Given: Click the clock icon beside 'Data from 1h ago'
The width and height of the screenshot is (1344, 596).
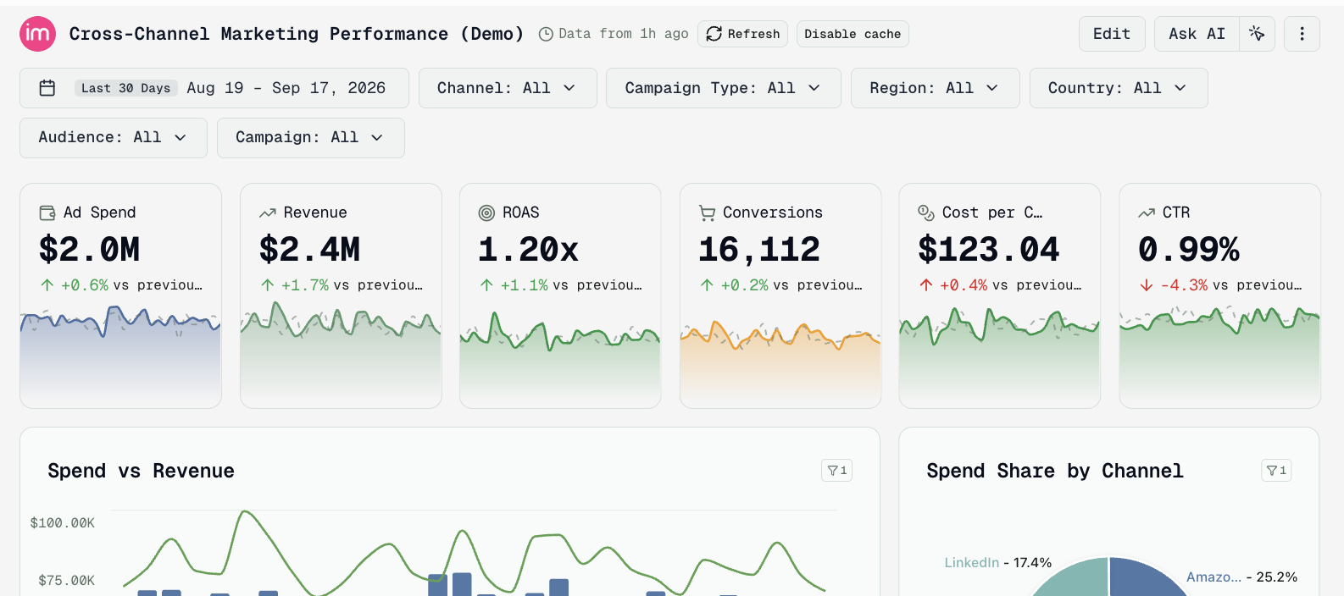Looking at the screenshot, I should coord(547,34).
